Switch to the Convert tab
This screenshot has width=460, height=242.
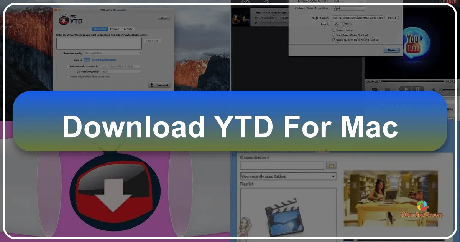click(x=115, y=29)
